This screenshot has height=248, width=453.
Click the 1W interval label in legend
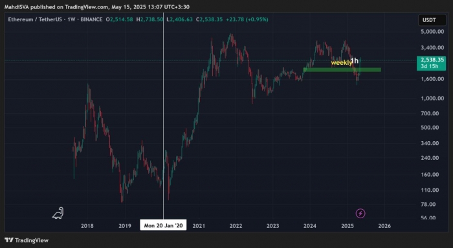(71, 19)
